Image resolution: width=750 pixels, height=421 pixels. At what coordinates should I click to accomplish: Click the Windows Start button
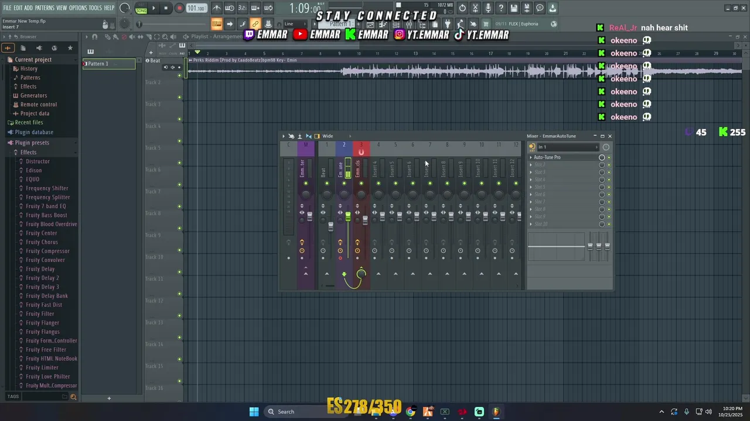254,412
